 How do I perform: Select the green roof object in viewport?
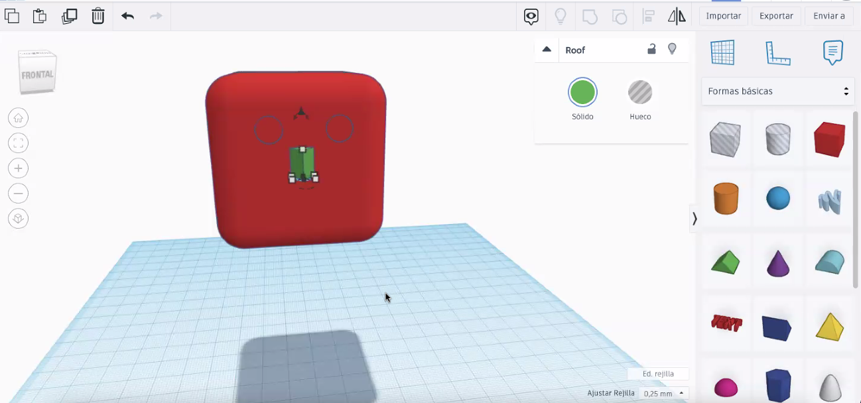point(303,164)
